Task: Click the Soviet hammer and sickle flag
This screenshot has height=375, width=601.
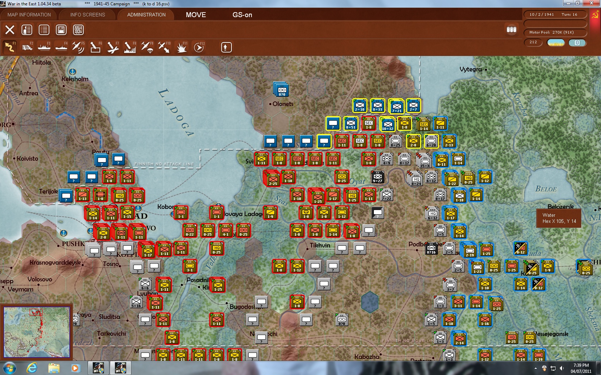Action: click(x=595, y=15)
